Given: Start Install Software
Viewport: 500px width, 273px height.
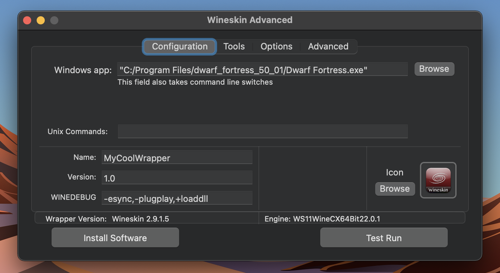Looking at the screenshot, I should click(115, 238).
